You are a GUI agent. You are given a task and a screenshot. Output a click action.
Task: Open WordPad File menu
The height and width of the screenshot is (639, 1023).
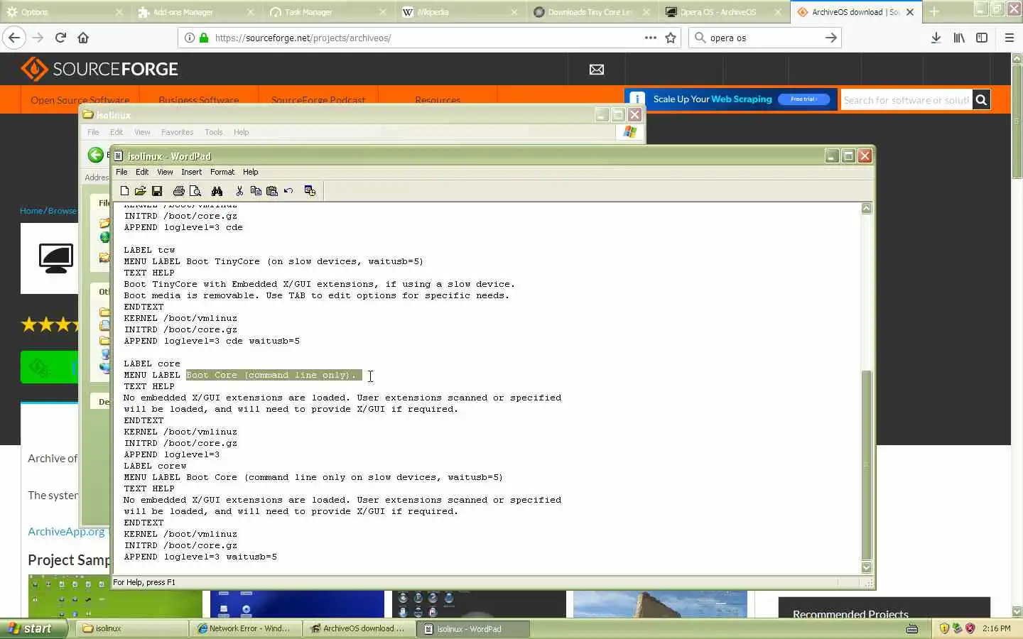(x=121, y=172)
